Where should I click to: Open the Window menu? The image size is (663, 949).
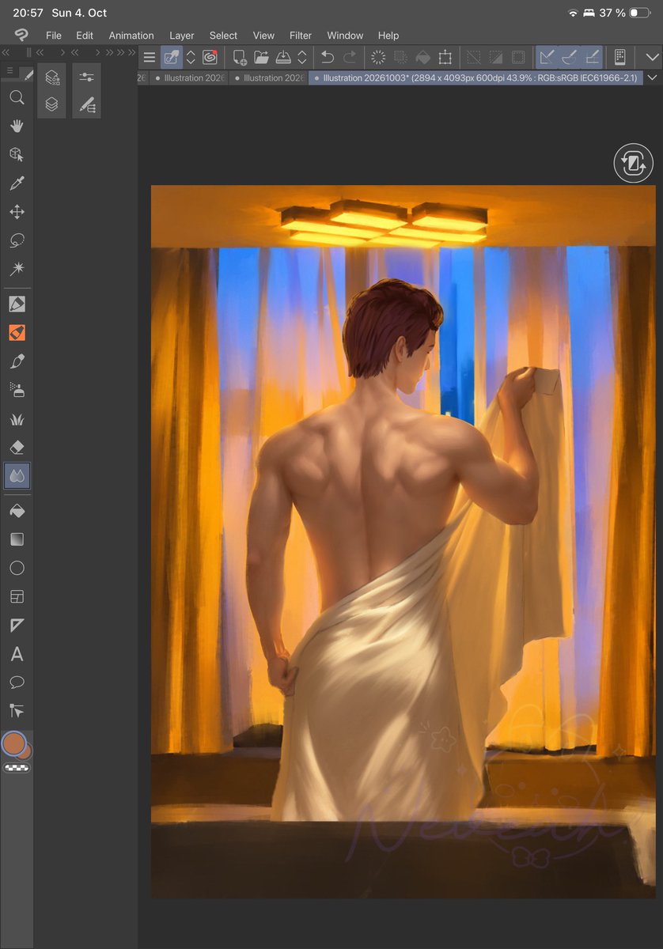pos(345,36)
